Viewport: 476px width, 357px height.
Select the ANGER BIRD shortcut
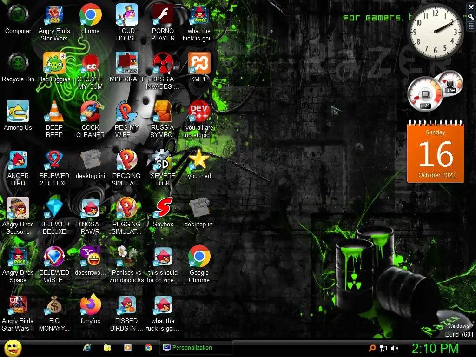coord(18,168)
